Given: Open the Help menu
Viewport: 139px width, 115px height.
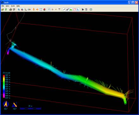Looking at the screenshot, I should click(18, 6).
